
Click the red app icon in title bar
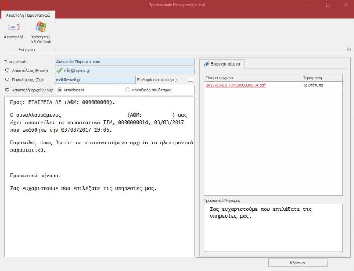point(5,5)
